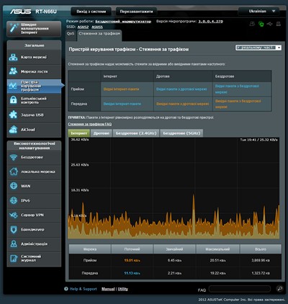288x304 pixels.
Task: Click the Загальне sidebar section header
Action: coord(34,45)
